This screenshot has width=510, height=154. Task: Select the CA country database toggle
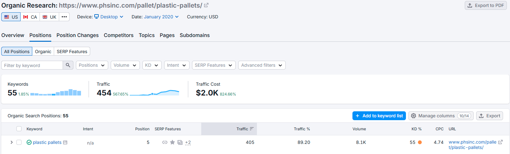pos(30,17)
